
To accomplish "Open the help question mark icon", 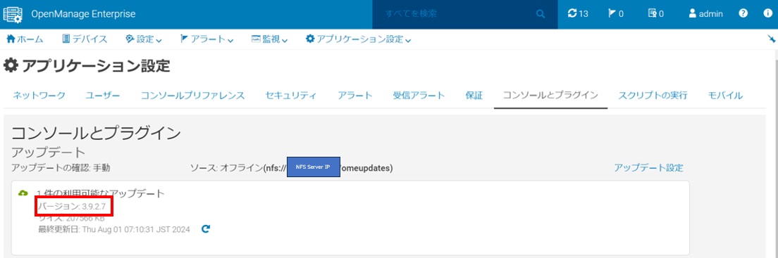I will [x=743, y=14].
